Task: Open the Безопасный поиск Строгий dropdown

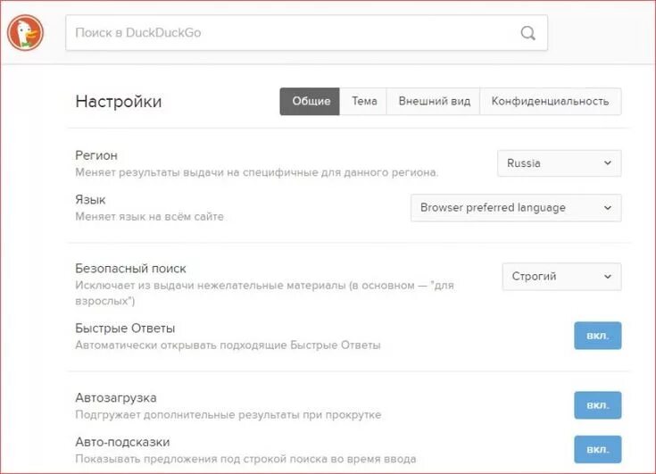Action: click(x=561, y=277)
